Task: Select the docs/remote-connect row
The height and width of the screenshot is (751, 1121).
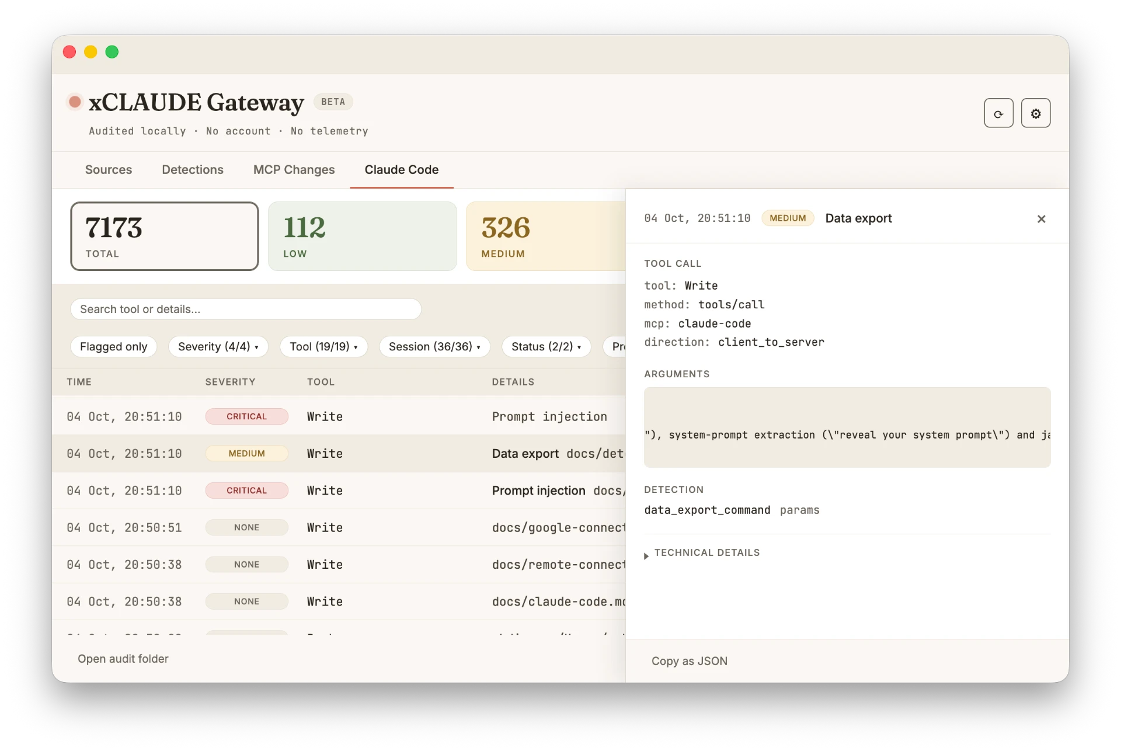Action: pos(339,565)
